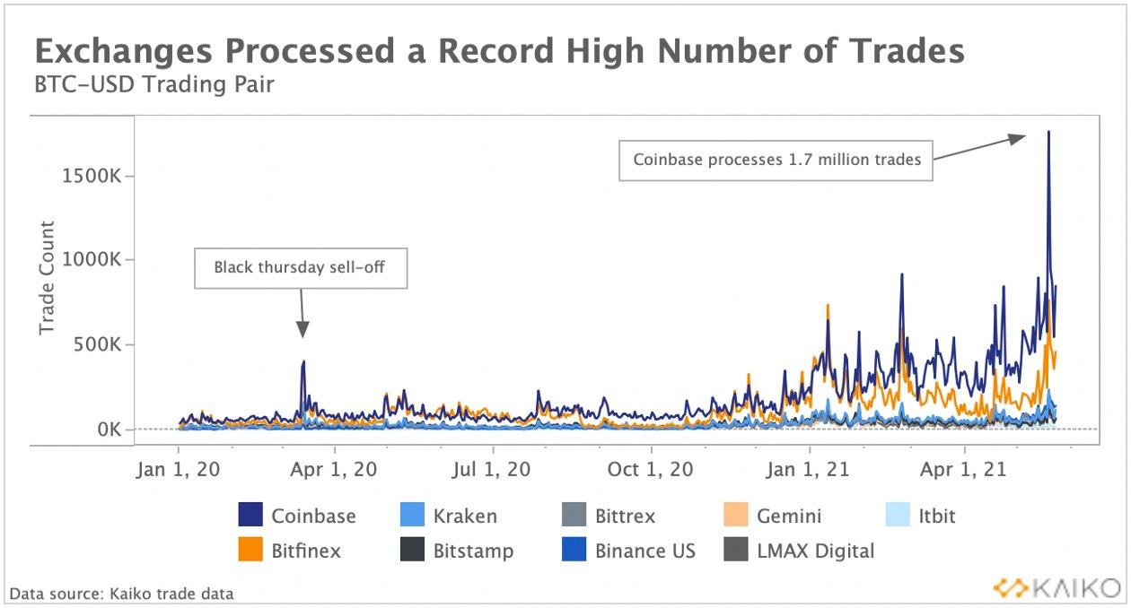1131x608 pixels.
Task: Click the Itbit legend color swatch
Action: [x=897, y=516]
